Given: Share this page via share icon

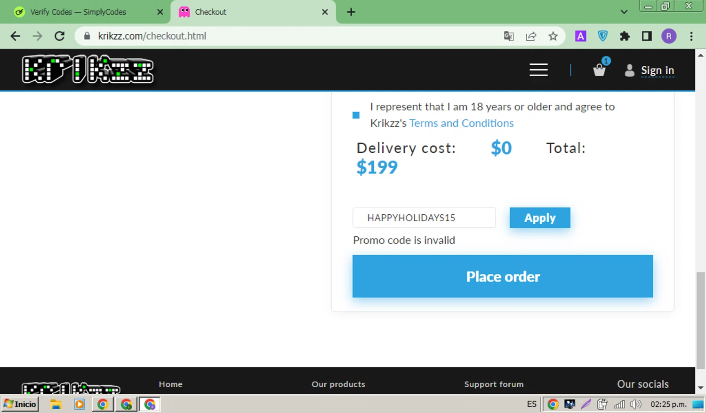Looking at the screenshot, I should 531,36.
